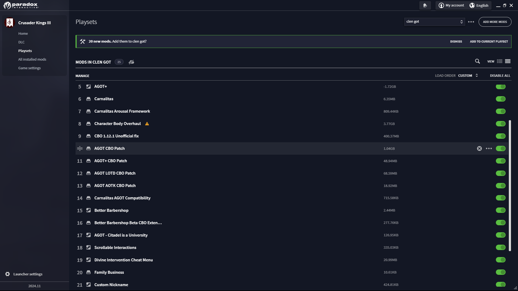This screenshot has width=518, height=291.
Task: Go to All installed mods page
Action: pyautogui.click(x=32, y=59)
